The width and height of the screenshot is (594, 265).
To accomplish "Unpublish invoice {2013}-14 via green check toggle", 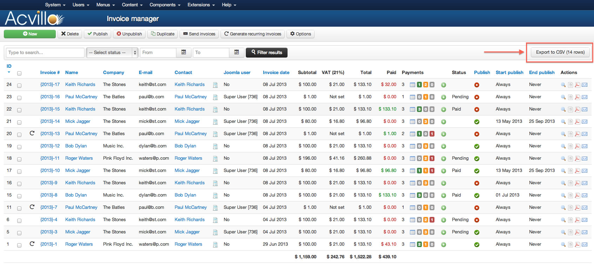I will [x=477, y=122].
